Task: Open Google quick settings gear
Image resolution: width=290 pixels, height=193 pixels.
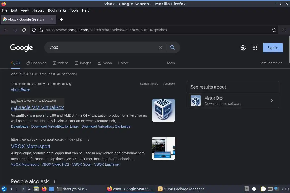Action: [x=243, y=48]
